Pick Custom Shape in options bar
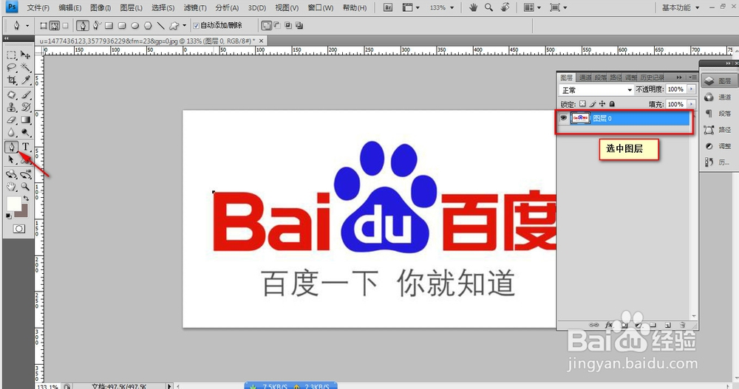 pos(174,25)
